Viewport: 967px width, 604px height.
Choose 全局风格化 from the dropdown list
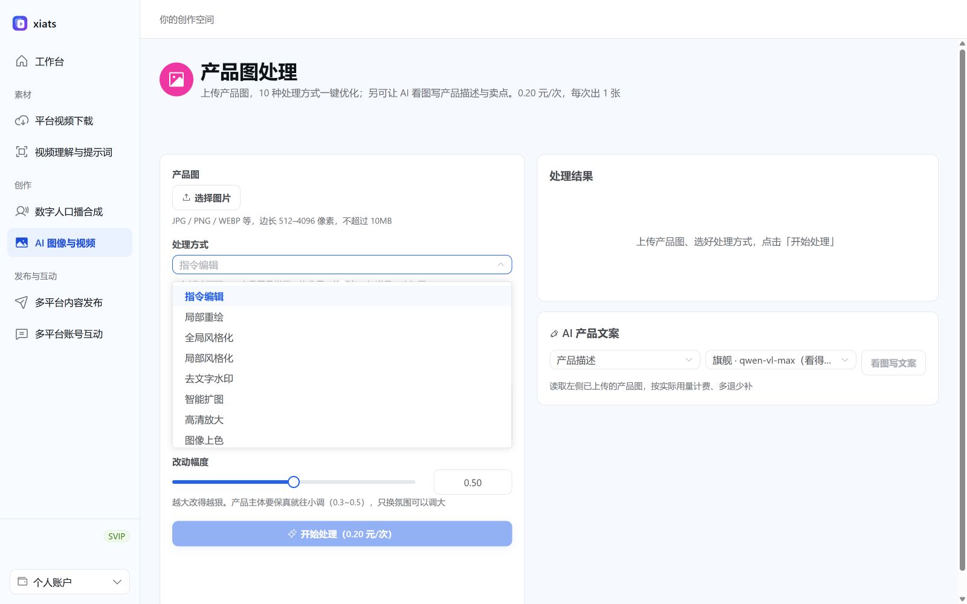342,338
